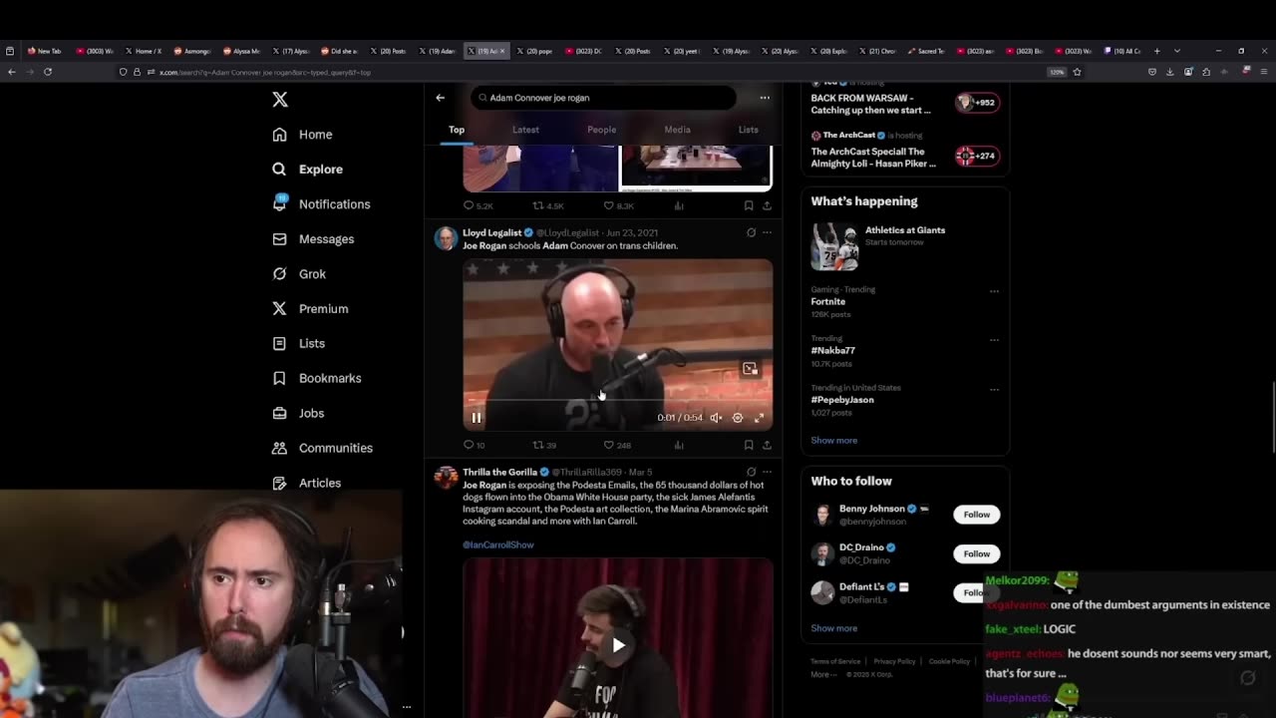Open Grok from the sidebar
Viewport: 1276px width, 718px height.
(x=299, y=274)
